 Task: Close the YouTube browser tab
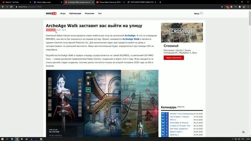pyautogui.click(x=30, y=2)
